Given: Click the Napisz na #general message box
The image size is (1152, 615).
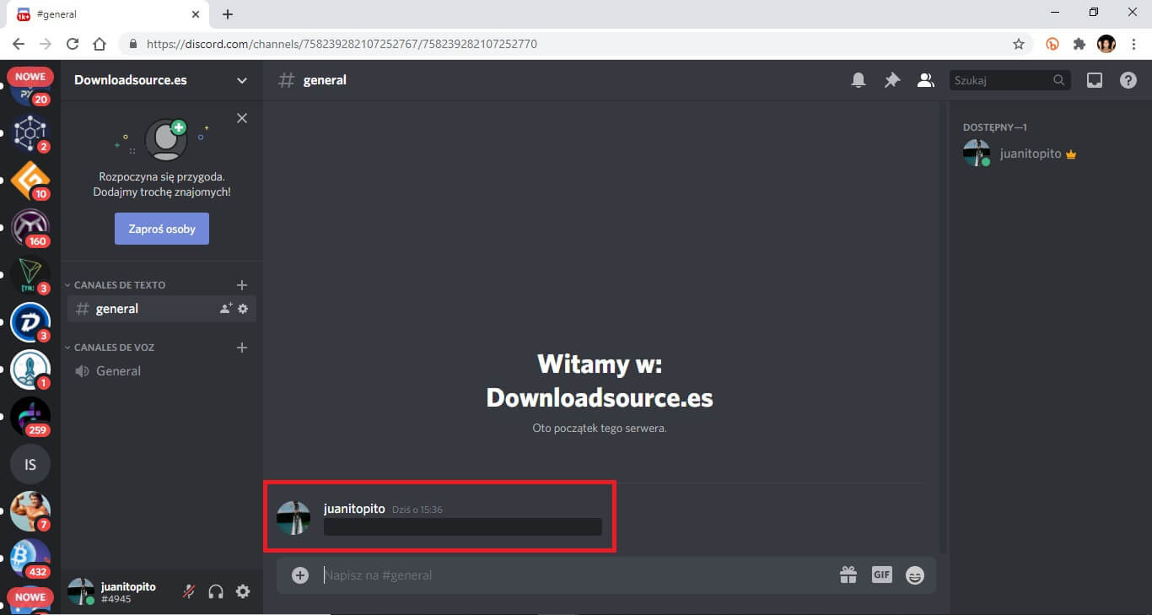Looking at the screenshot, I should tap(573, 575).
